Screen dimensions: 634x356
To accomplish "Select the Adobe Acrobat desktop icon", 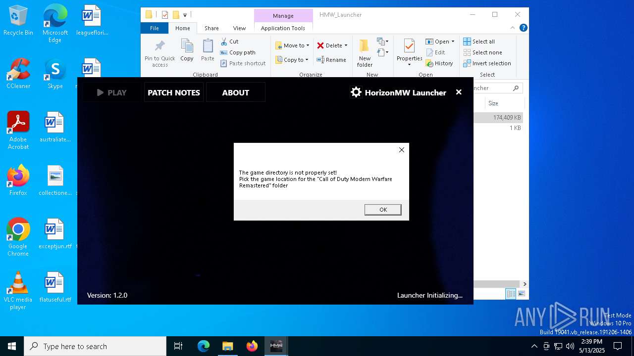I will point(18,131).
